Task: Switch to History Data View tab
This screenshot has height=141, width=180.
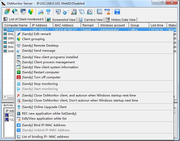Action: tap(121, 20)
